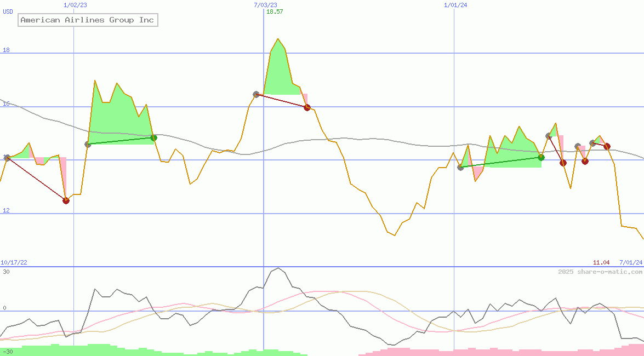Click the red exit marker after the 18.57 peak
The image size is (644, 356).
coord(307,107)
